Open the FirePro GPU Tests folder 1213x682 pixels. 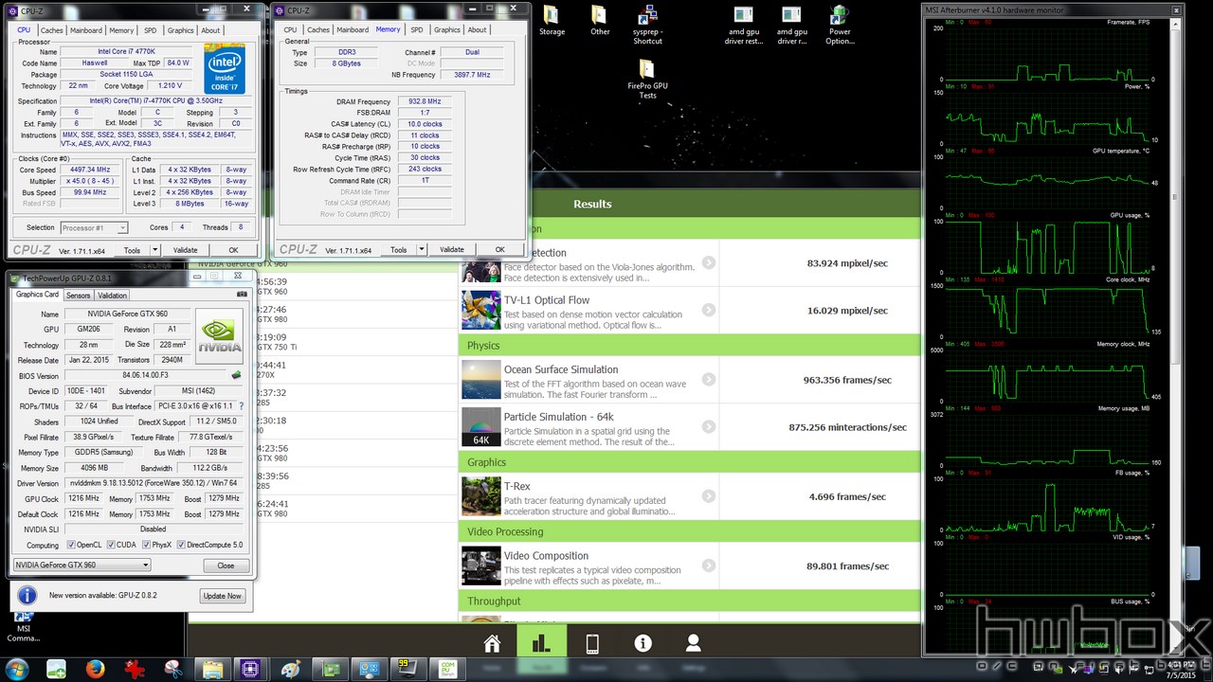point(647,80)
